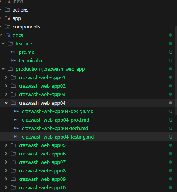
Task: Click the crazwash-web-app07 folder icon
Action: [13, 162]
